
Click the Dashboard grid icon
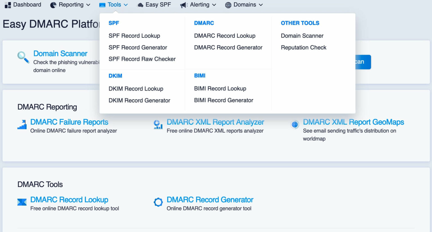[7, 4]
